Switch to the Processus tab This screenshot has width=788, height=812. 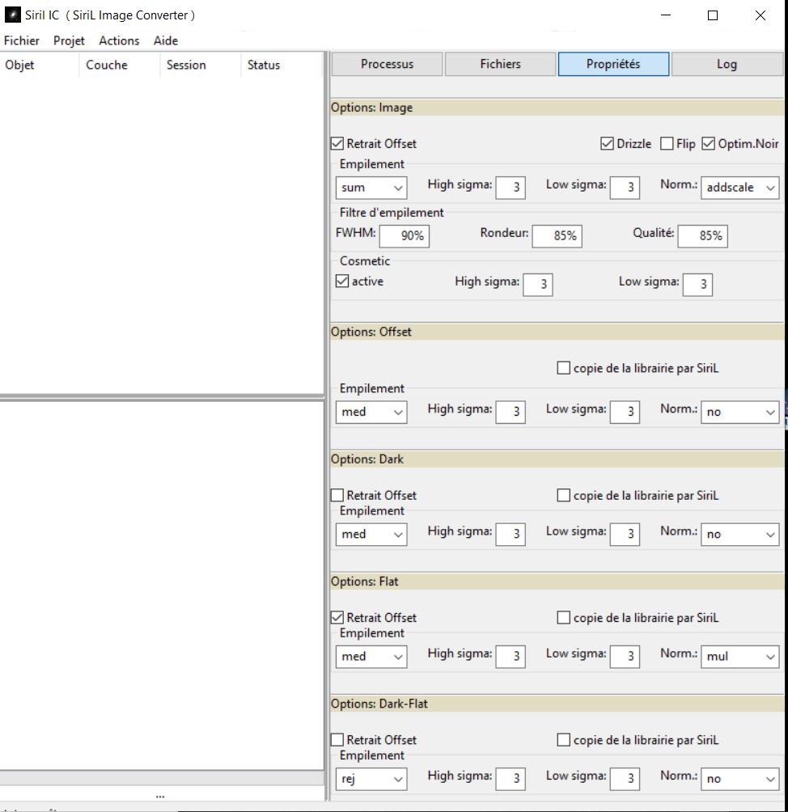[387, 64]
